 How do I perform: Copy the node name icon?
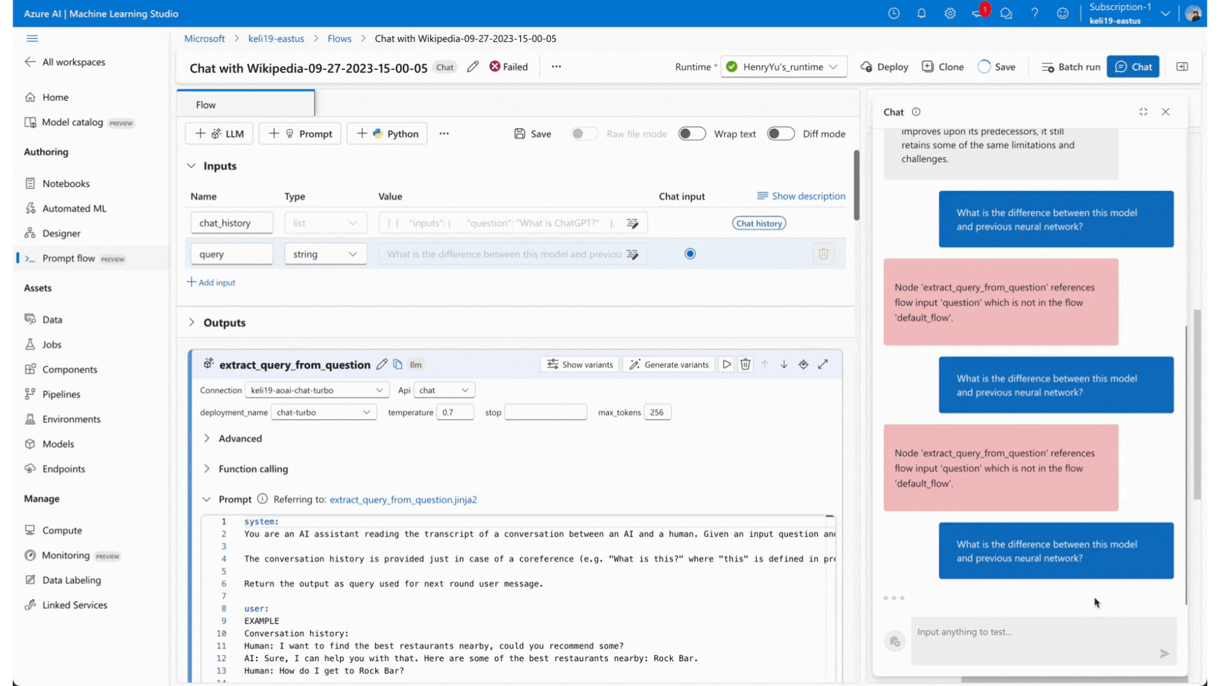pyautogui.click(x=398, y=364)
